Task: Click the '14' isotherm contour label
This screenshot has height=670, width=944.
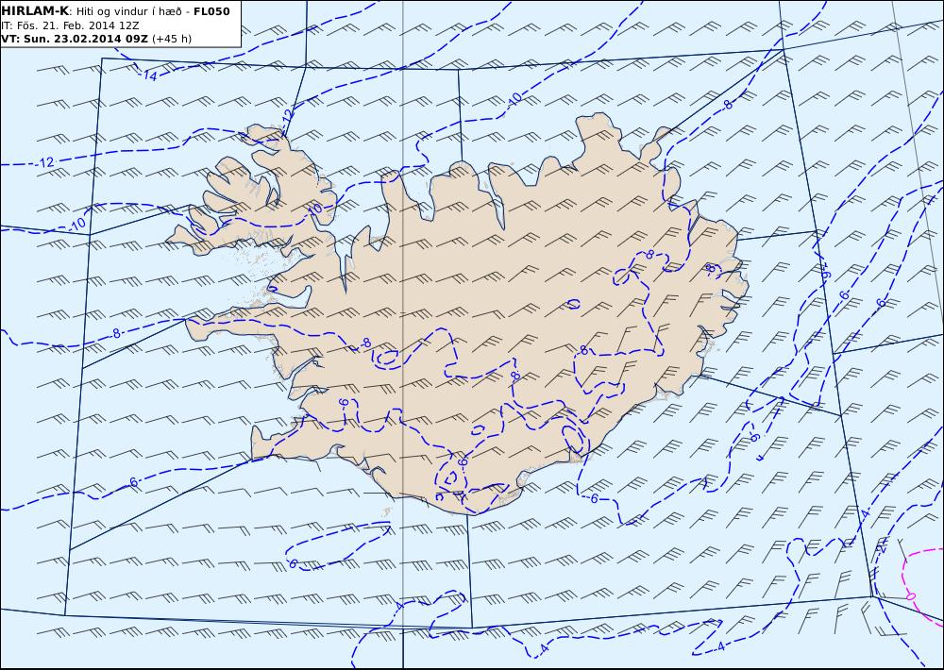Action: pos(150,75)
